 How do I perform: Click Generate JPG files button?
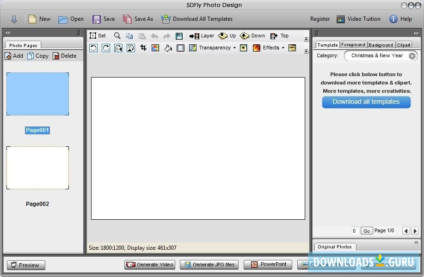point(209,265)
